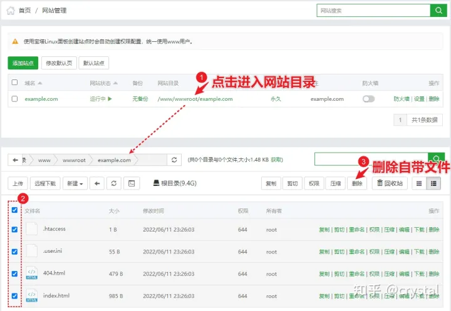Click 删除 for the .htaccess row
Image resolution: width=451 pixels, height=311 pixels.
click(x=434, y=230)
